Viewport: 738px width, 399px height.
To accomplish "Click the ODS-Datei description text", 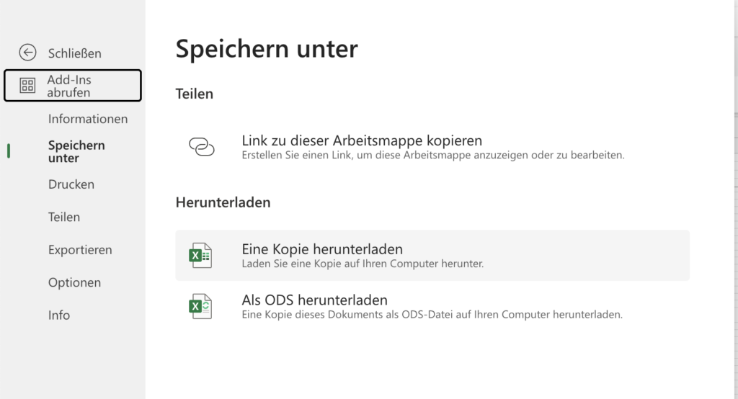I will coord(432,314).
